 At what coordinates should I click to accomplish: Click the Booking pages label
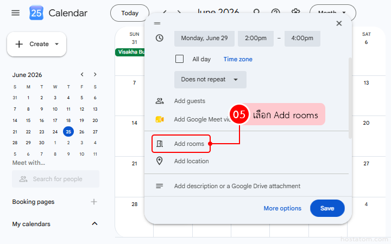click(x=33, y=202)
